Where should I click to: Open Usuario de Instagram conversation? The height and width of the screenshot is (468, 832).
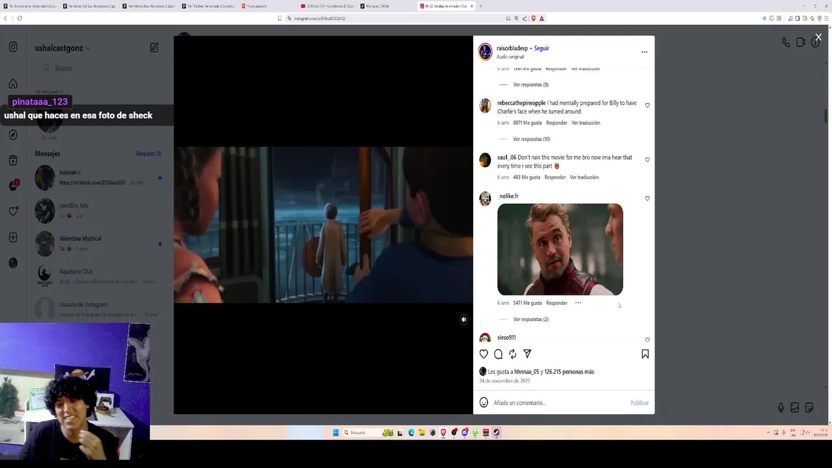[99, 309]
